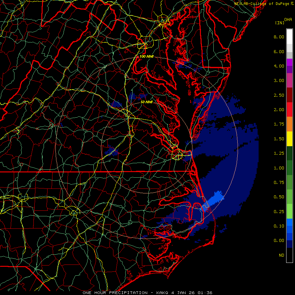This screenshot has height=295, width=295.
Task: Click the '2.00' legend value
Action: (x=279, y=110)
